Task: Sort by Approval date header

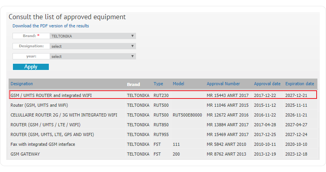Action: tap(267, 84)
